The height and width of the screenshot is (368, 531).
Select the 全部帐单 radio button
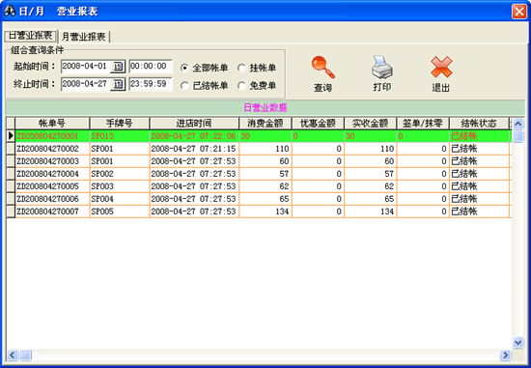click(x=184, y=68)
